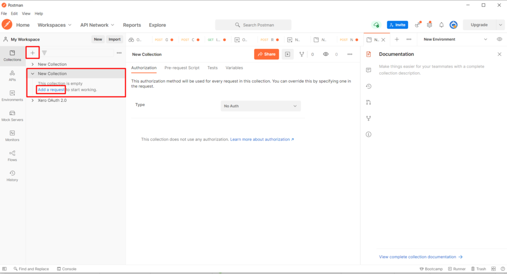
Task: Open Learn more about authorization link
Action: pos(262,139)
